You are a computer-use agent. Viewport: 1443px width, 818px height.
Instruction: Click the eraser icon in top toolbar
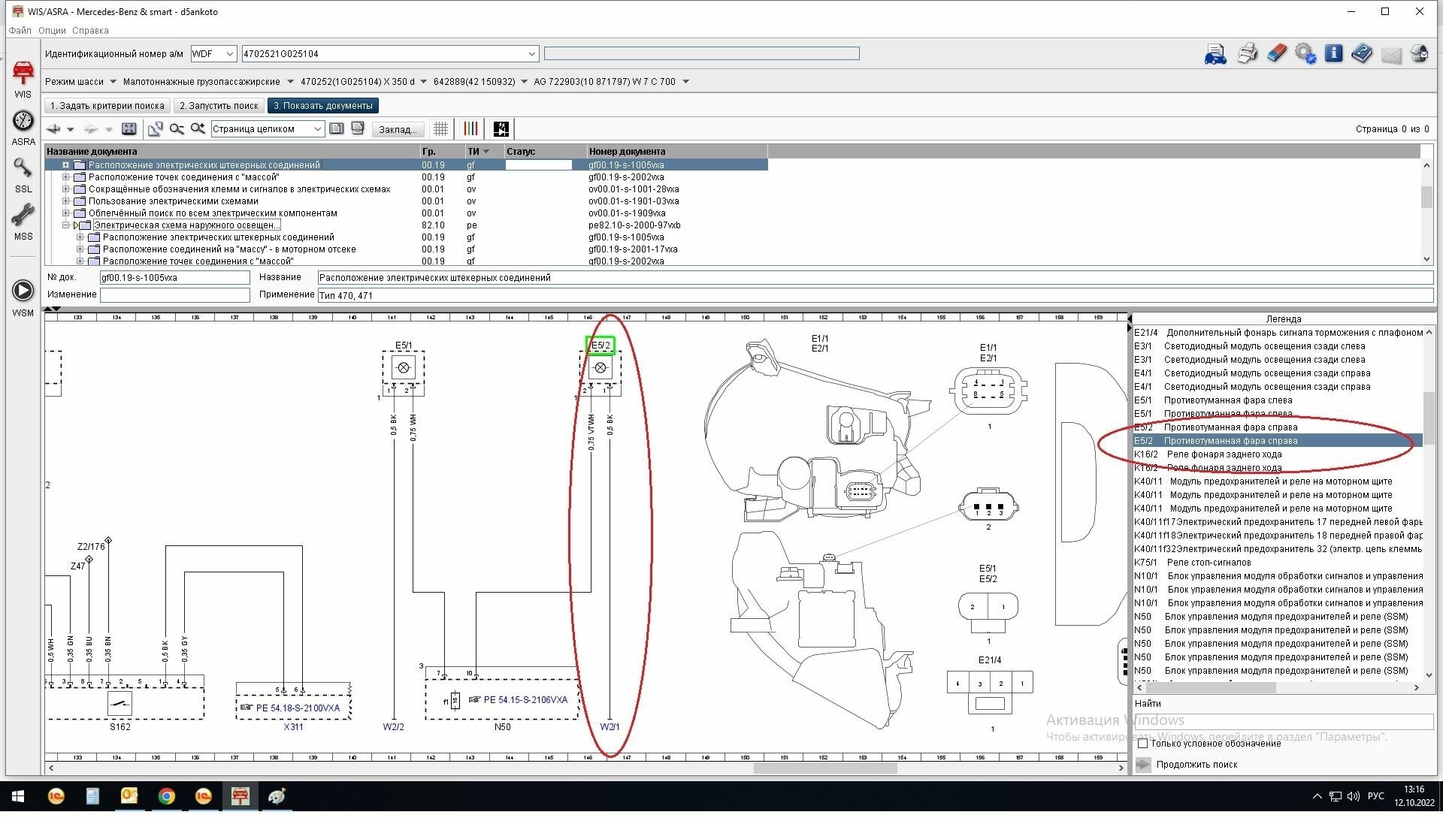click(x=1277, y=53)
